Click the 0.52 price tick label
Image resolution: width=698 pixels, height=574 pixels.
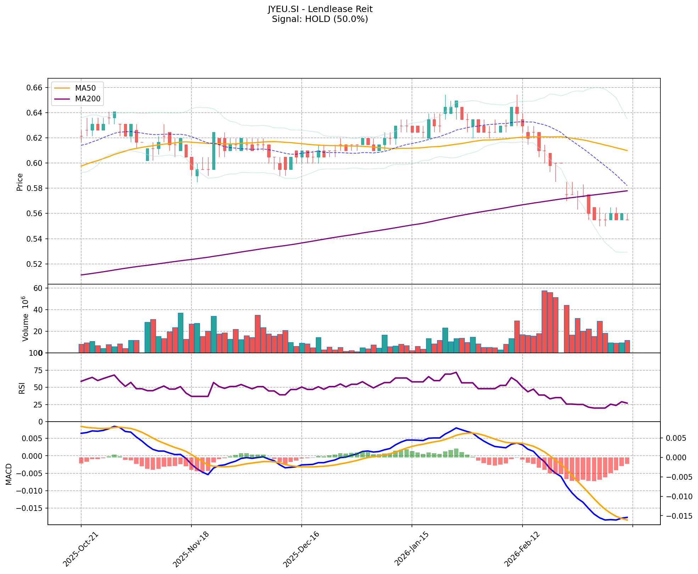coord(35,264)
